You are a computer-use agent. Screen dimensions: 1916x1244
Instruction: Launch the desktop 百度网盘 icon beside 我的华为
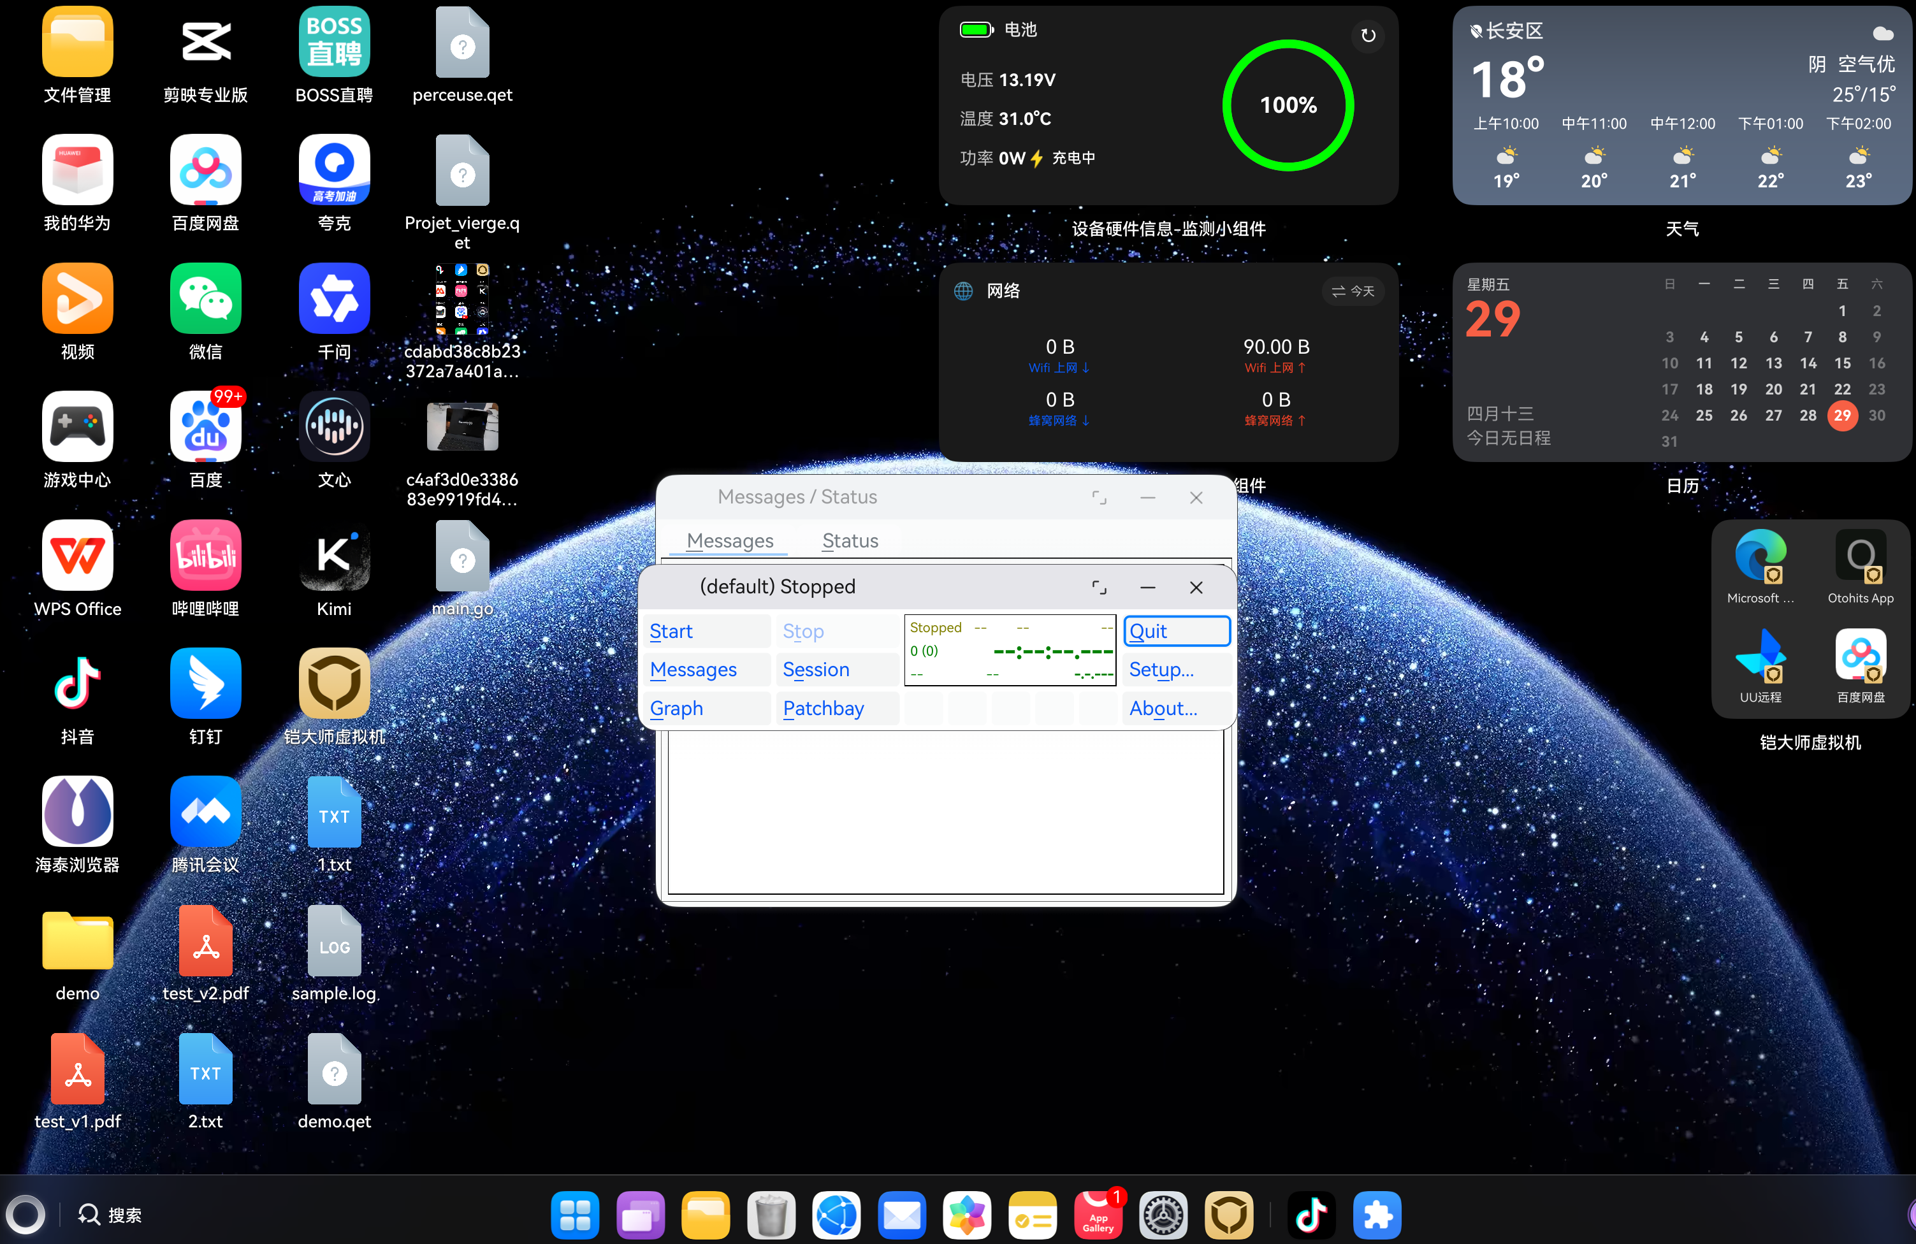tap(205, 170)
